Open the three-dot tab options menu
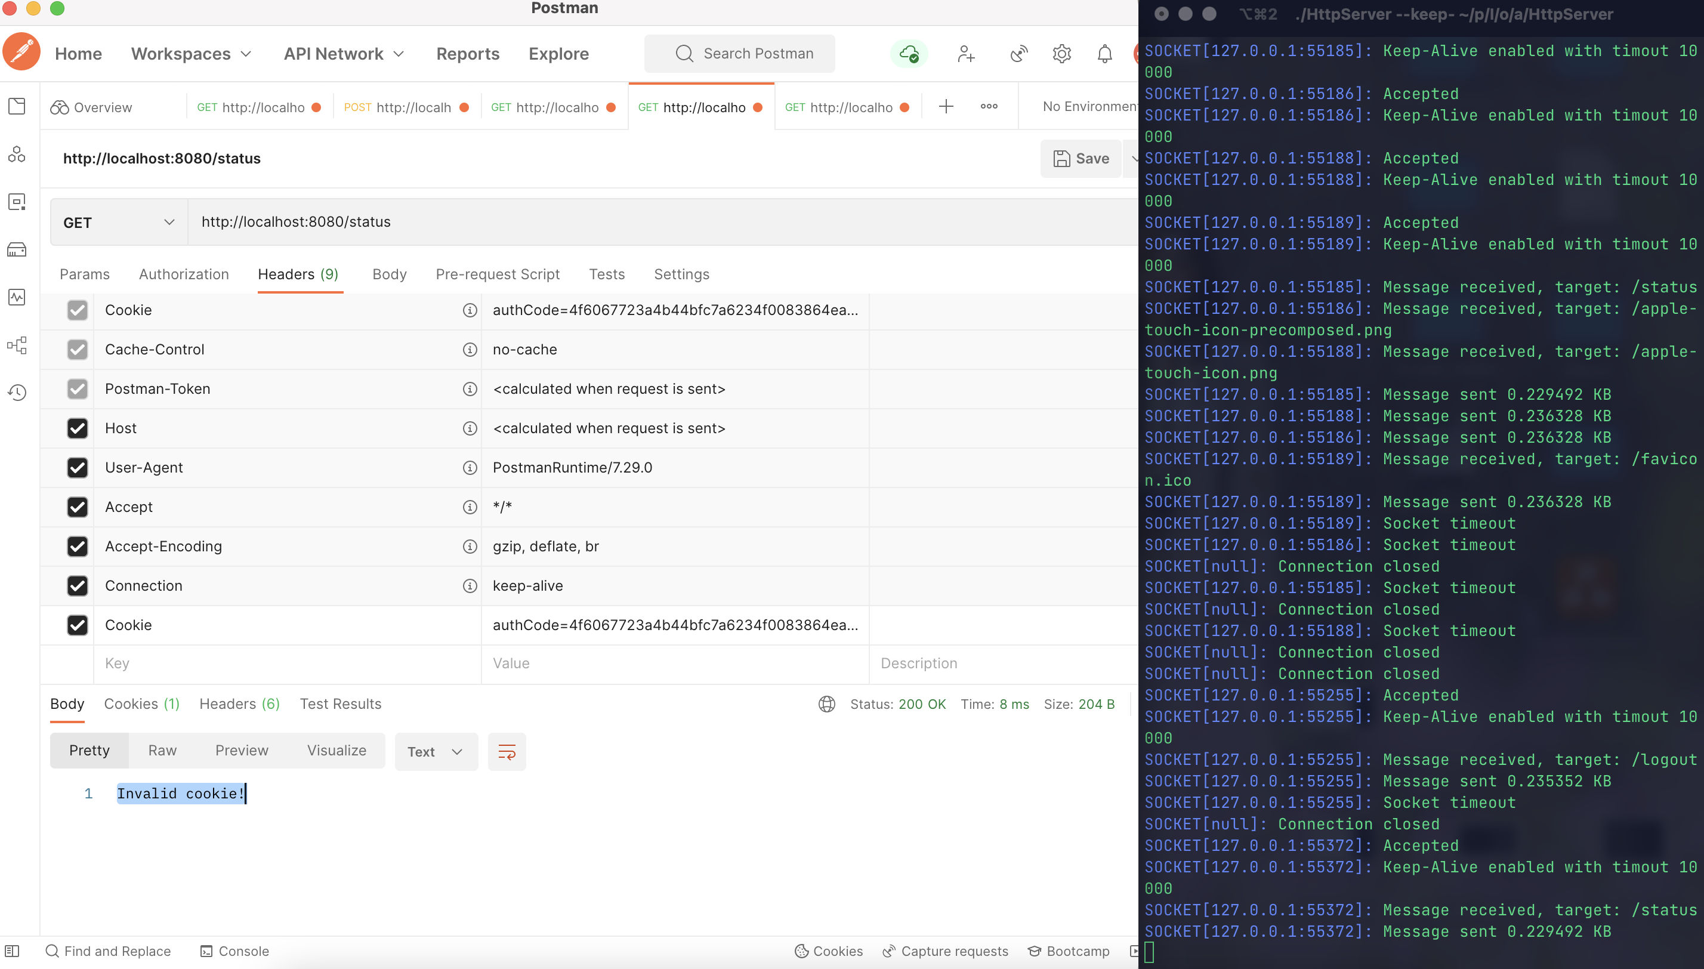 [x=989, y=106]
